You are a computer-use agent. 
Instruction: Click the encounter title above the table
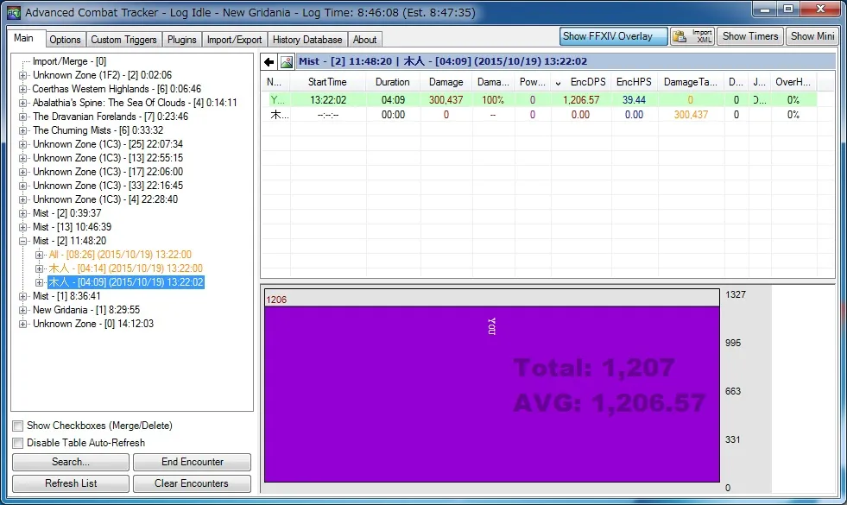click(442, 61)
